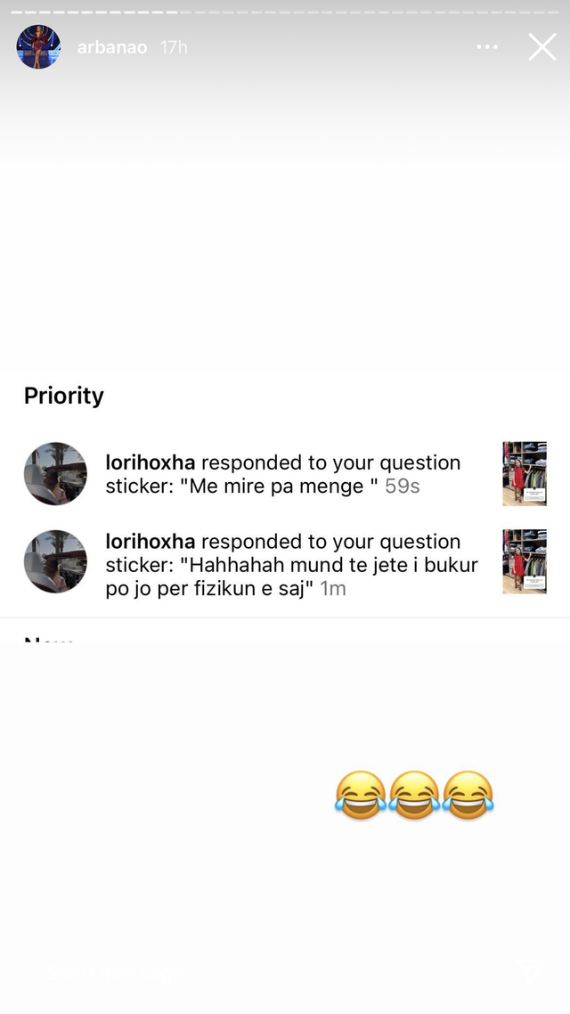The image size is (570, 1014).
Task: Open story thumbnail beside the "Hahhahah mund" reply
Action: point(525,561)
